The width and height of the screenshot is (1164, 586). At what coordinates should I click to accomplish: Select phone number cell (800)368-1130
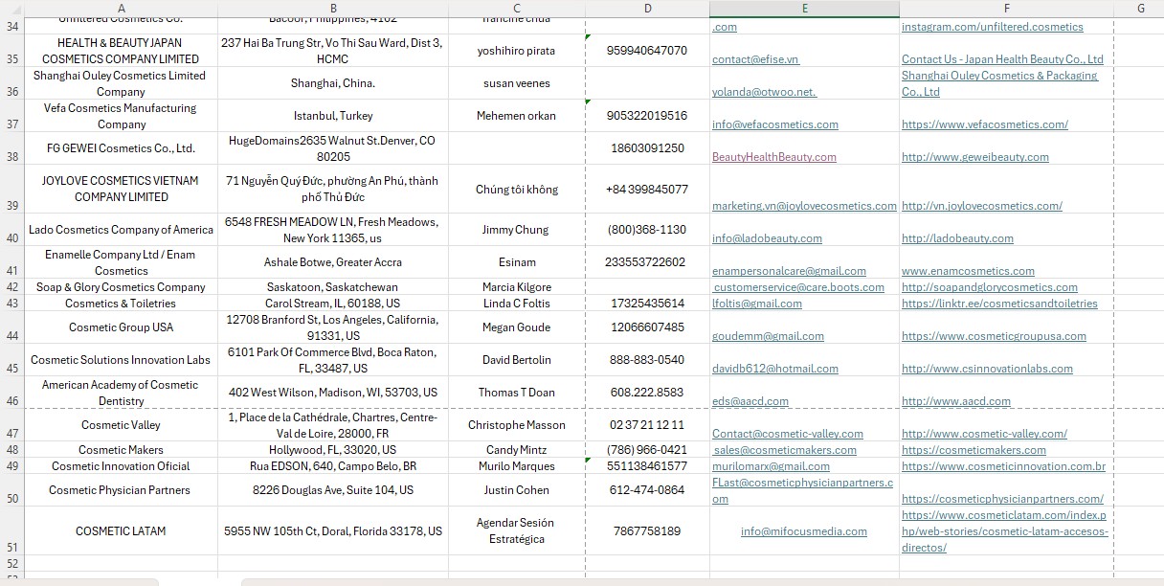(x=647, y=230)
